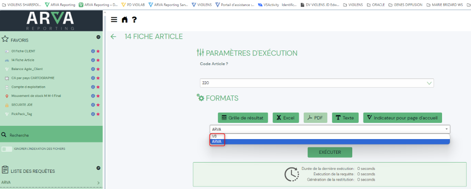Show info for 14 Fiche Article

pos(93,60)
